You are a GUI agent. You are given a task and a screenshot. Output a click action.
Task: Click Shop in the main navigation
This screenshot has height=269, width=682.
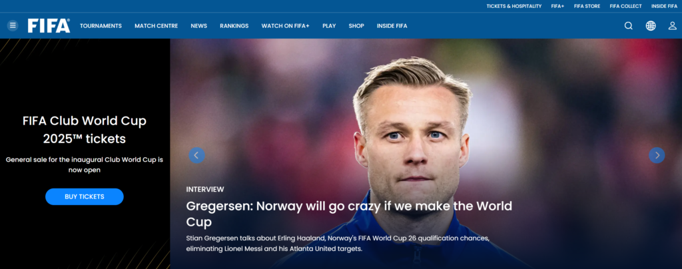pyautogui.click(x=356, y=26)
